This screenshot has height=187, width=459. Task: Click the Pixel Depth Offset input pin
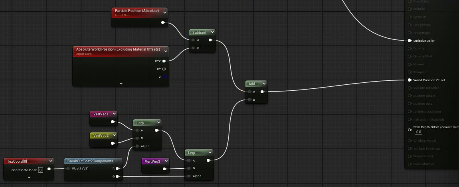click(410, 130)
